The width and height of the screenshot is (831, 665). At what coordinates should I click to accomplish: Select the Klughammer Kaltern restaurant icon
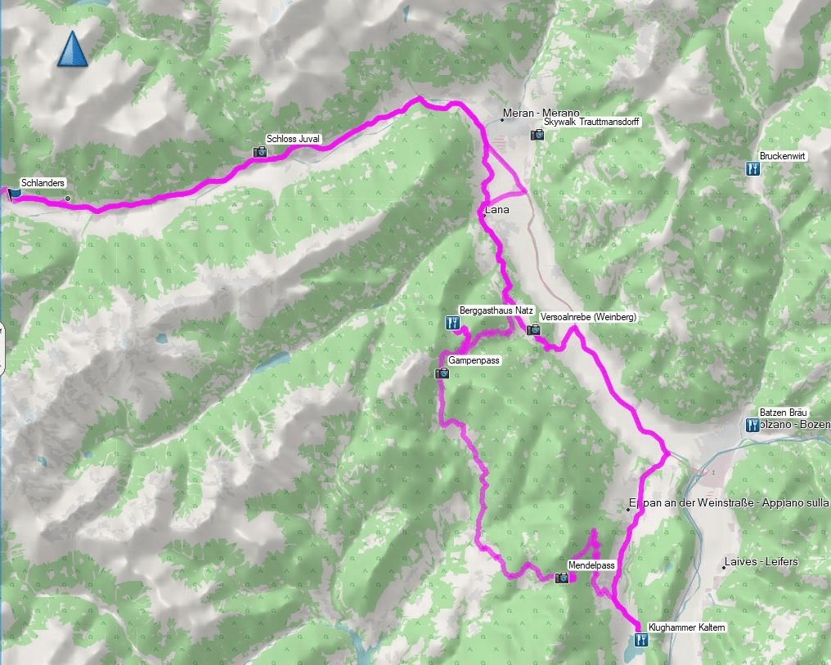(640, 640)
